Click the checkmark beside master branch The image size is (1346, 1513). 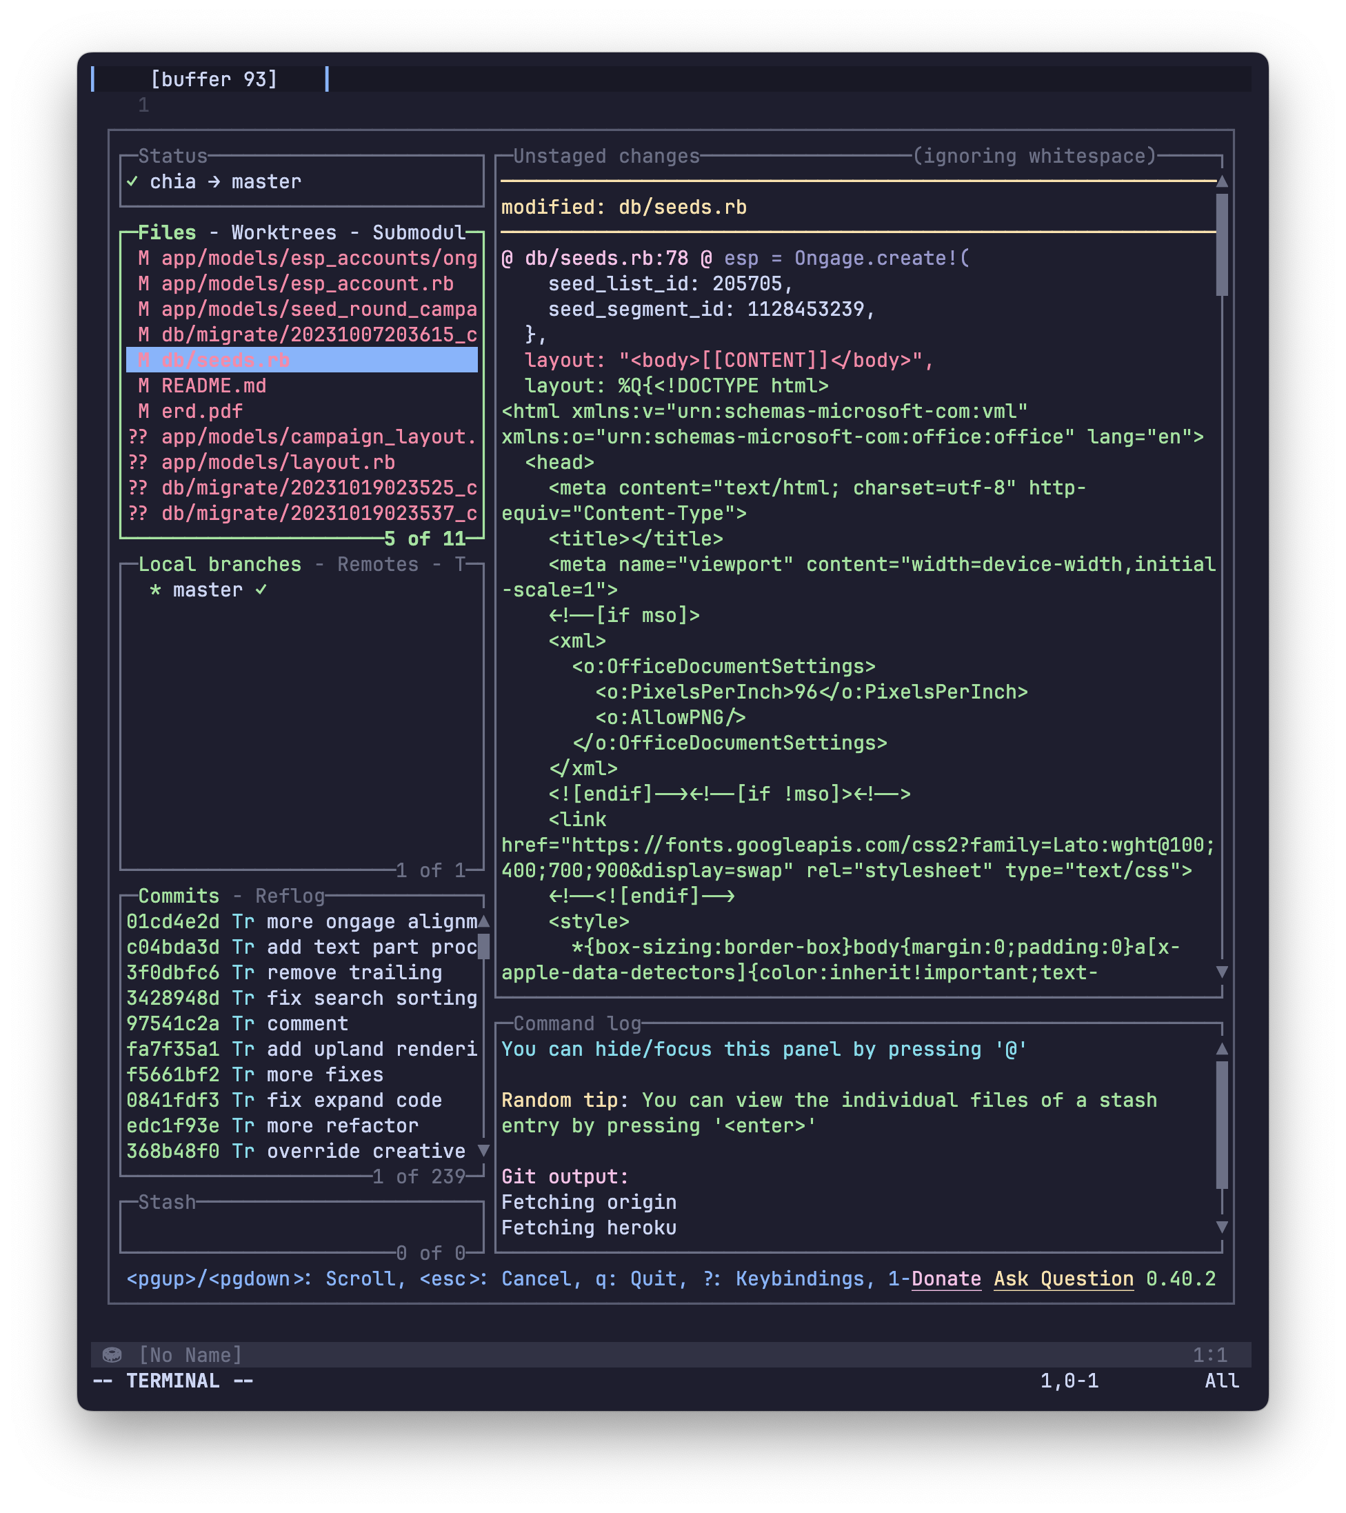(261, 590)
